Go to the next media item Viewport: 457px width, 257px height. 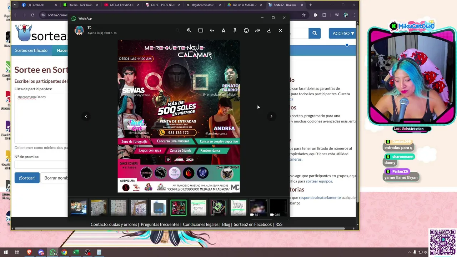271,116
